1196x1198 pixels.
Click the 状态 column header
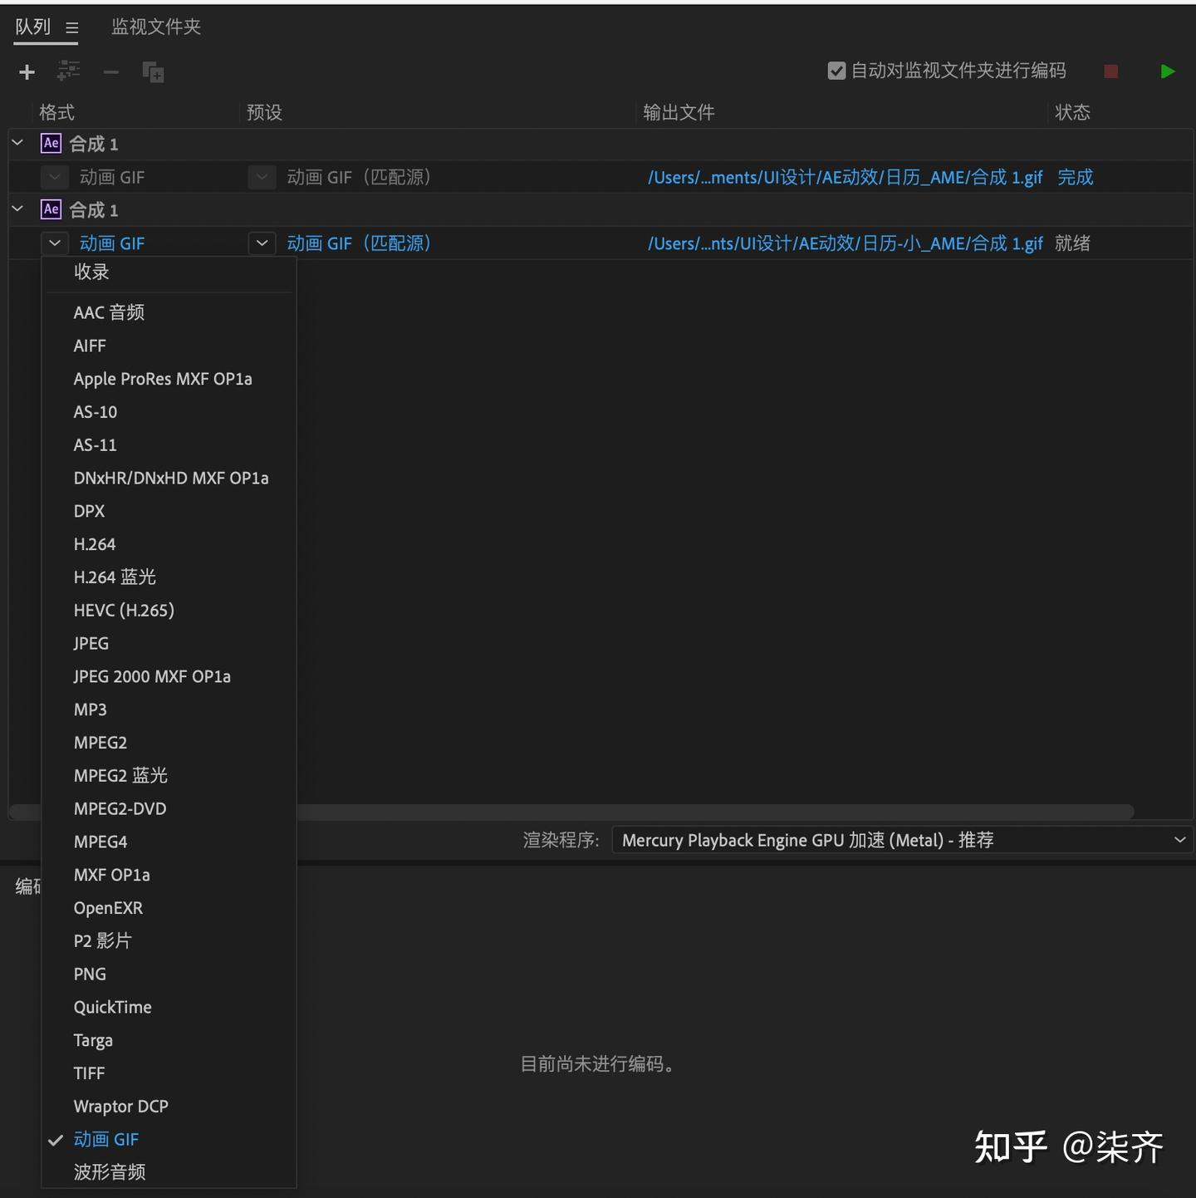click(1073, 112)
